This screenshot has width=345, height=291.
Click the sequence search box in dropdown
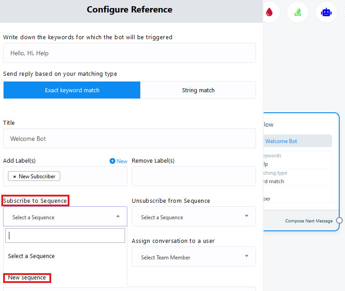tap(65, 235)
